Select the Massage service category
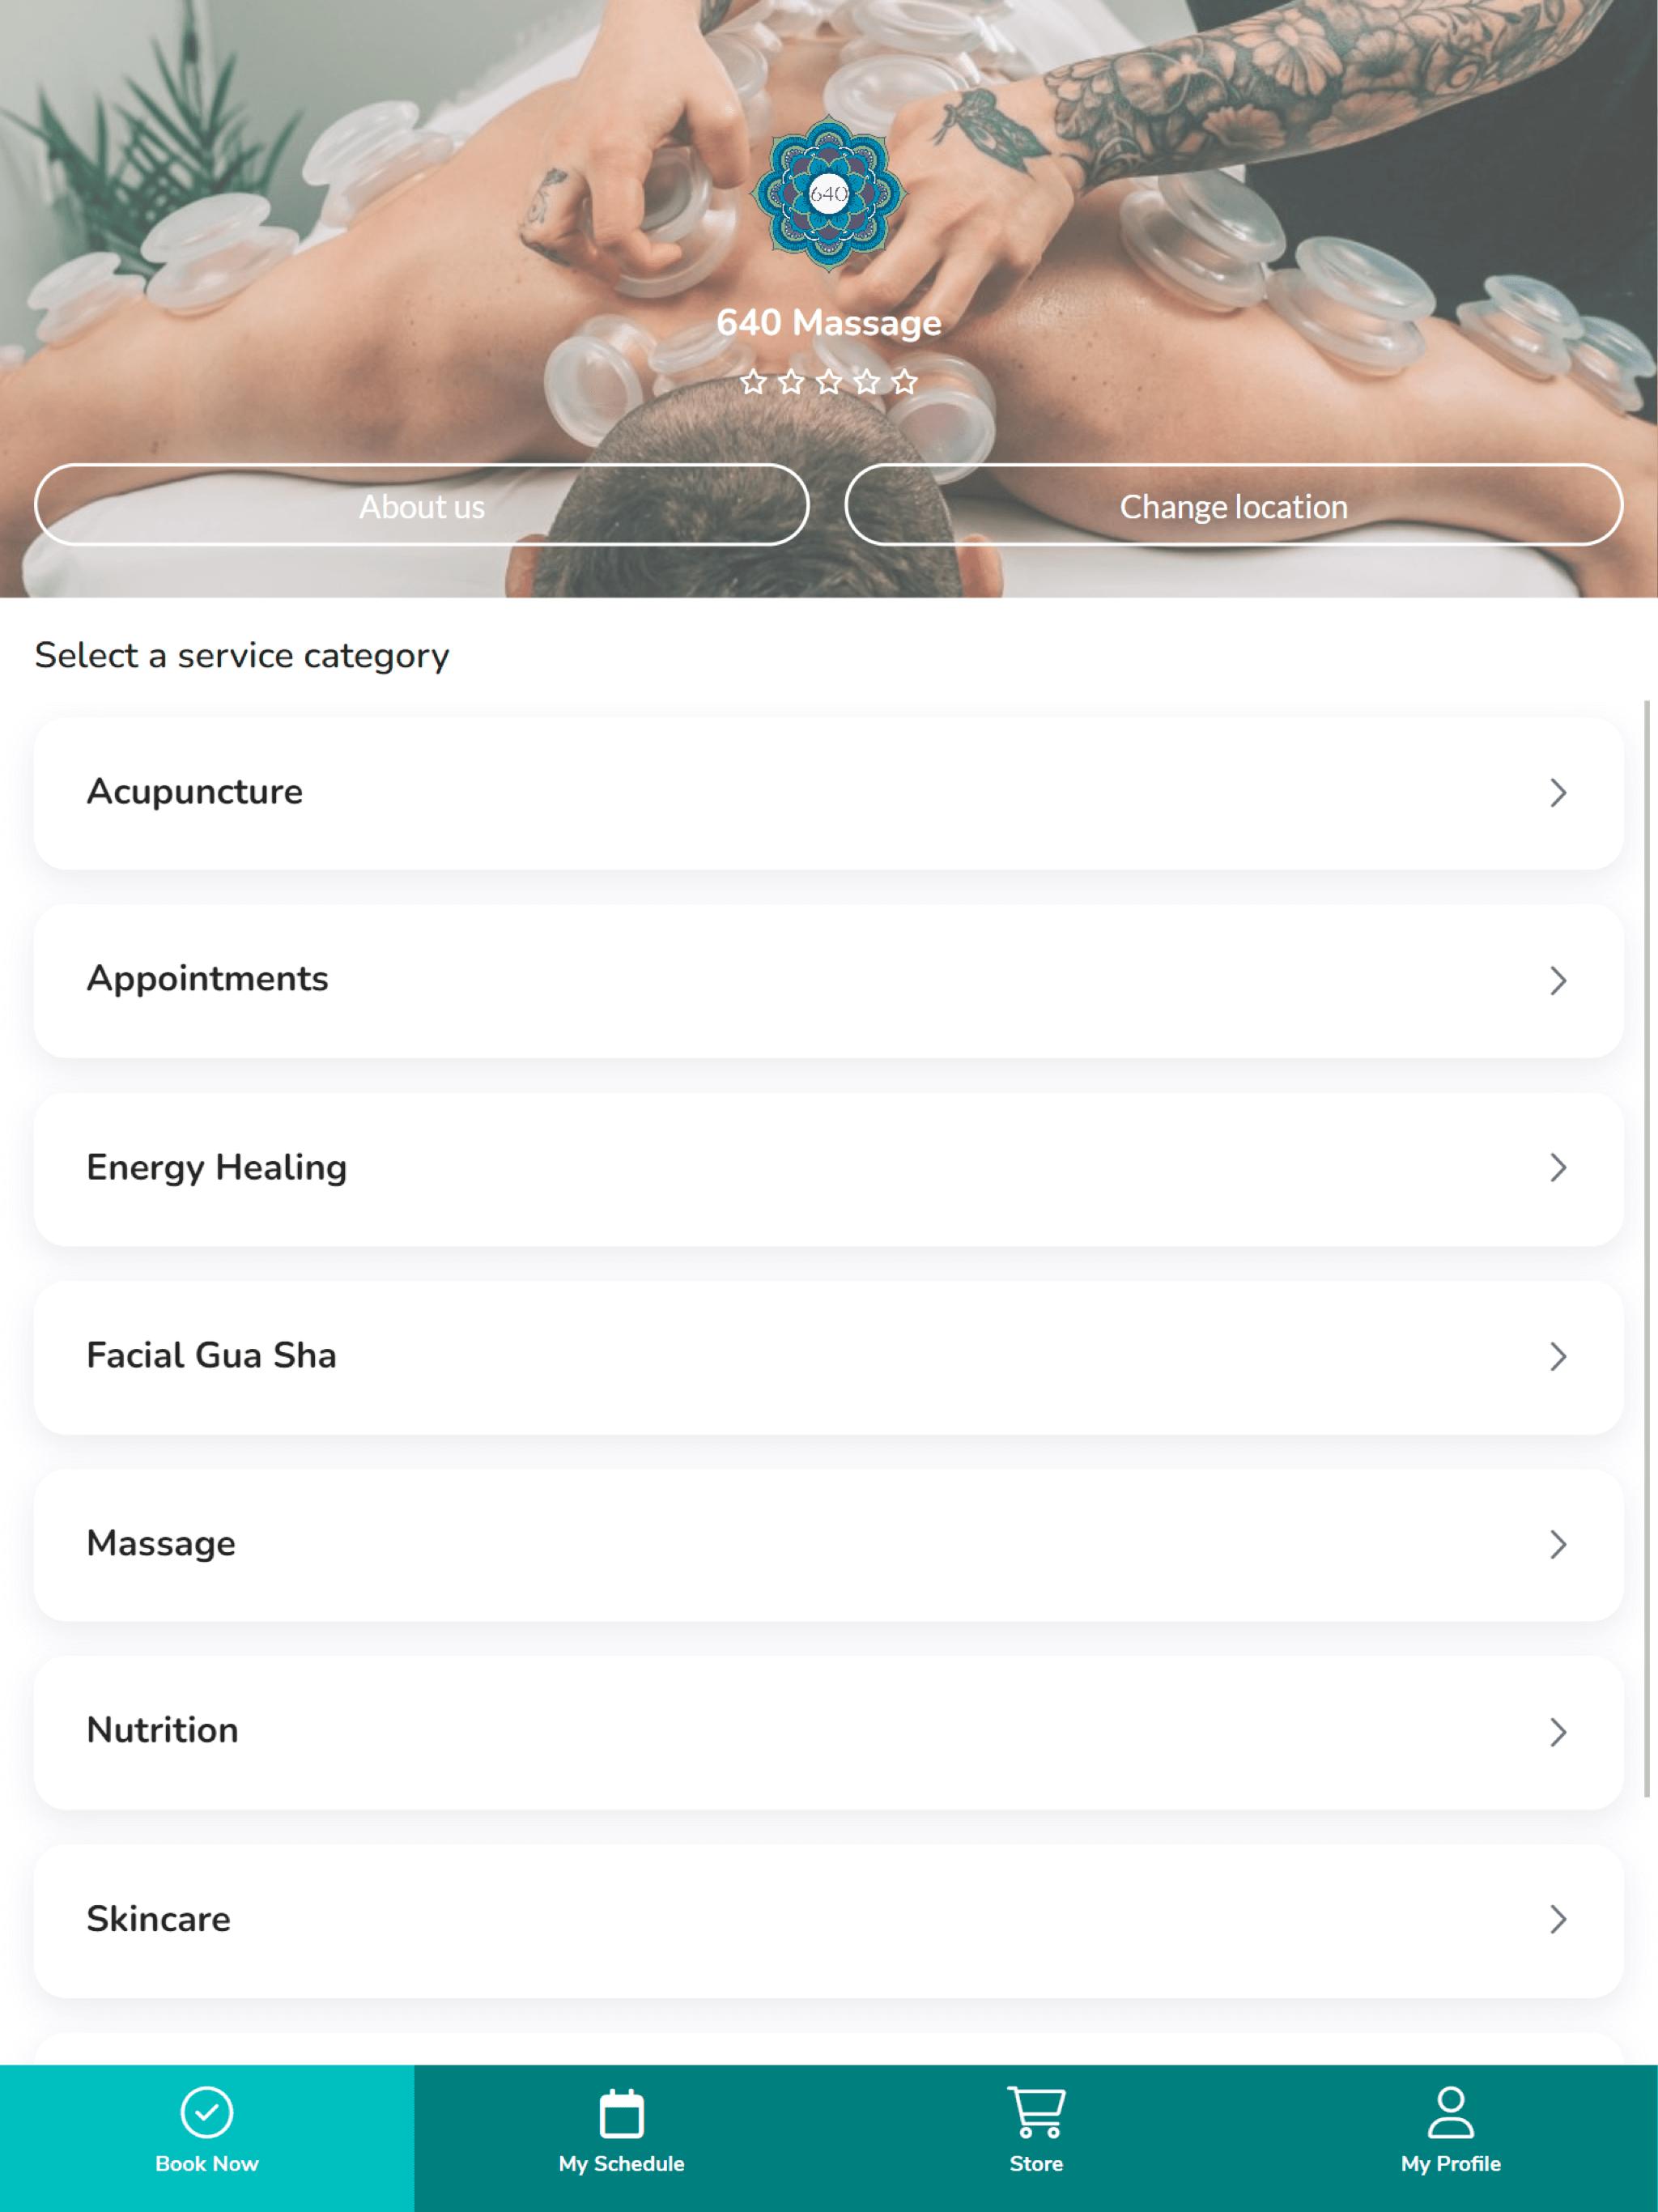The height and width of the screenshot is (2212, 1658). (828, 1544)
